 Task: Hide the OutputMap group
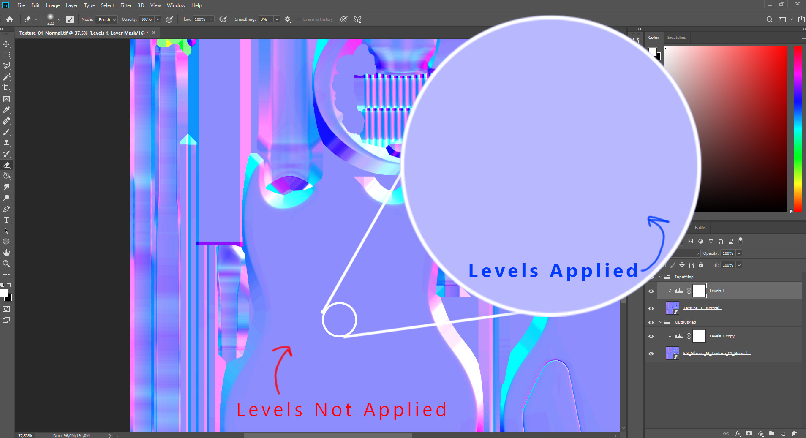(651, 322)
